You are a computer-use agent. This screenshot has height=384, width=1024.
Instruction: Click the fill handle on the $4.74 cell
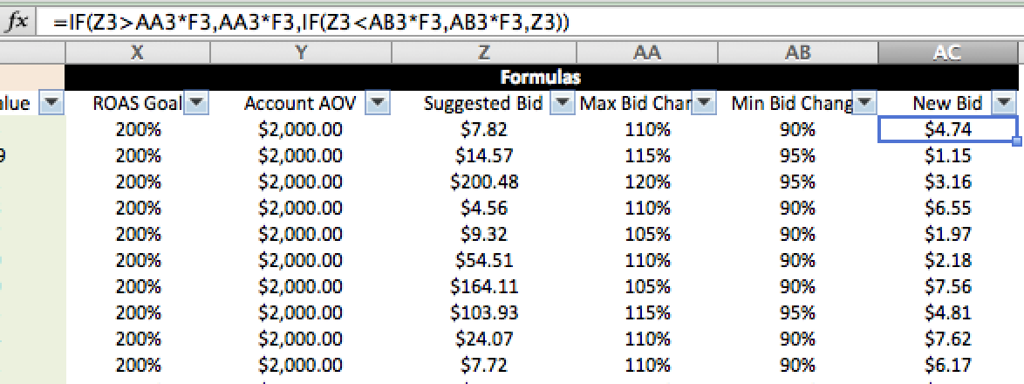[1016, 141]
